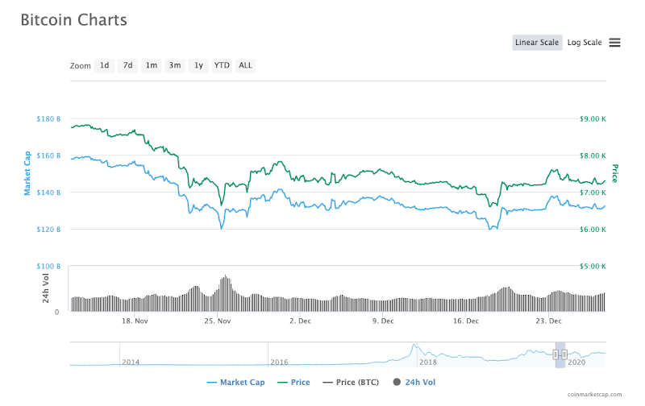Viewport: 645px width, 406px height.
Task: Click the tallest volume bar near 25. Nov
Action: (226, 293)
